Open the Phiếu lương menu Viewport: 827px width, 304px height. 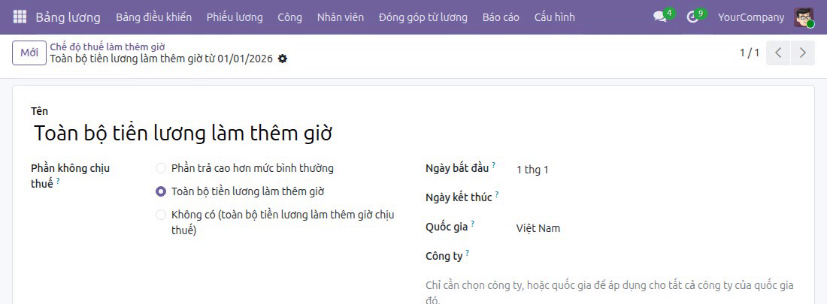235,17
